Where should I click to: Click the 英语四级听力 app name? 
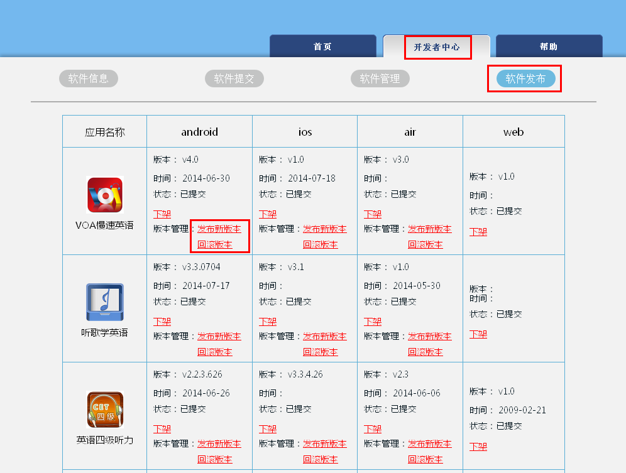(104, 440)
